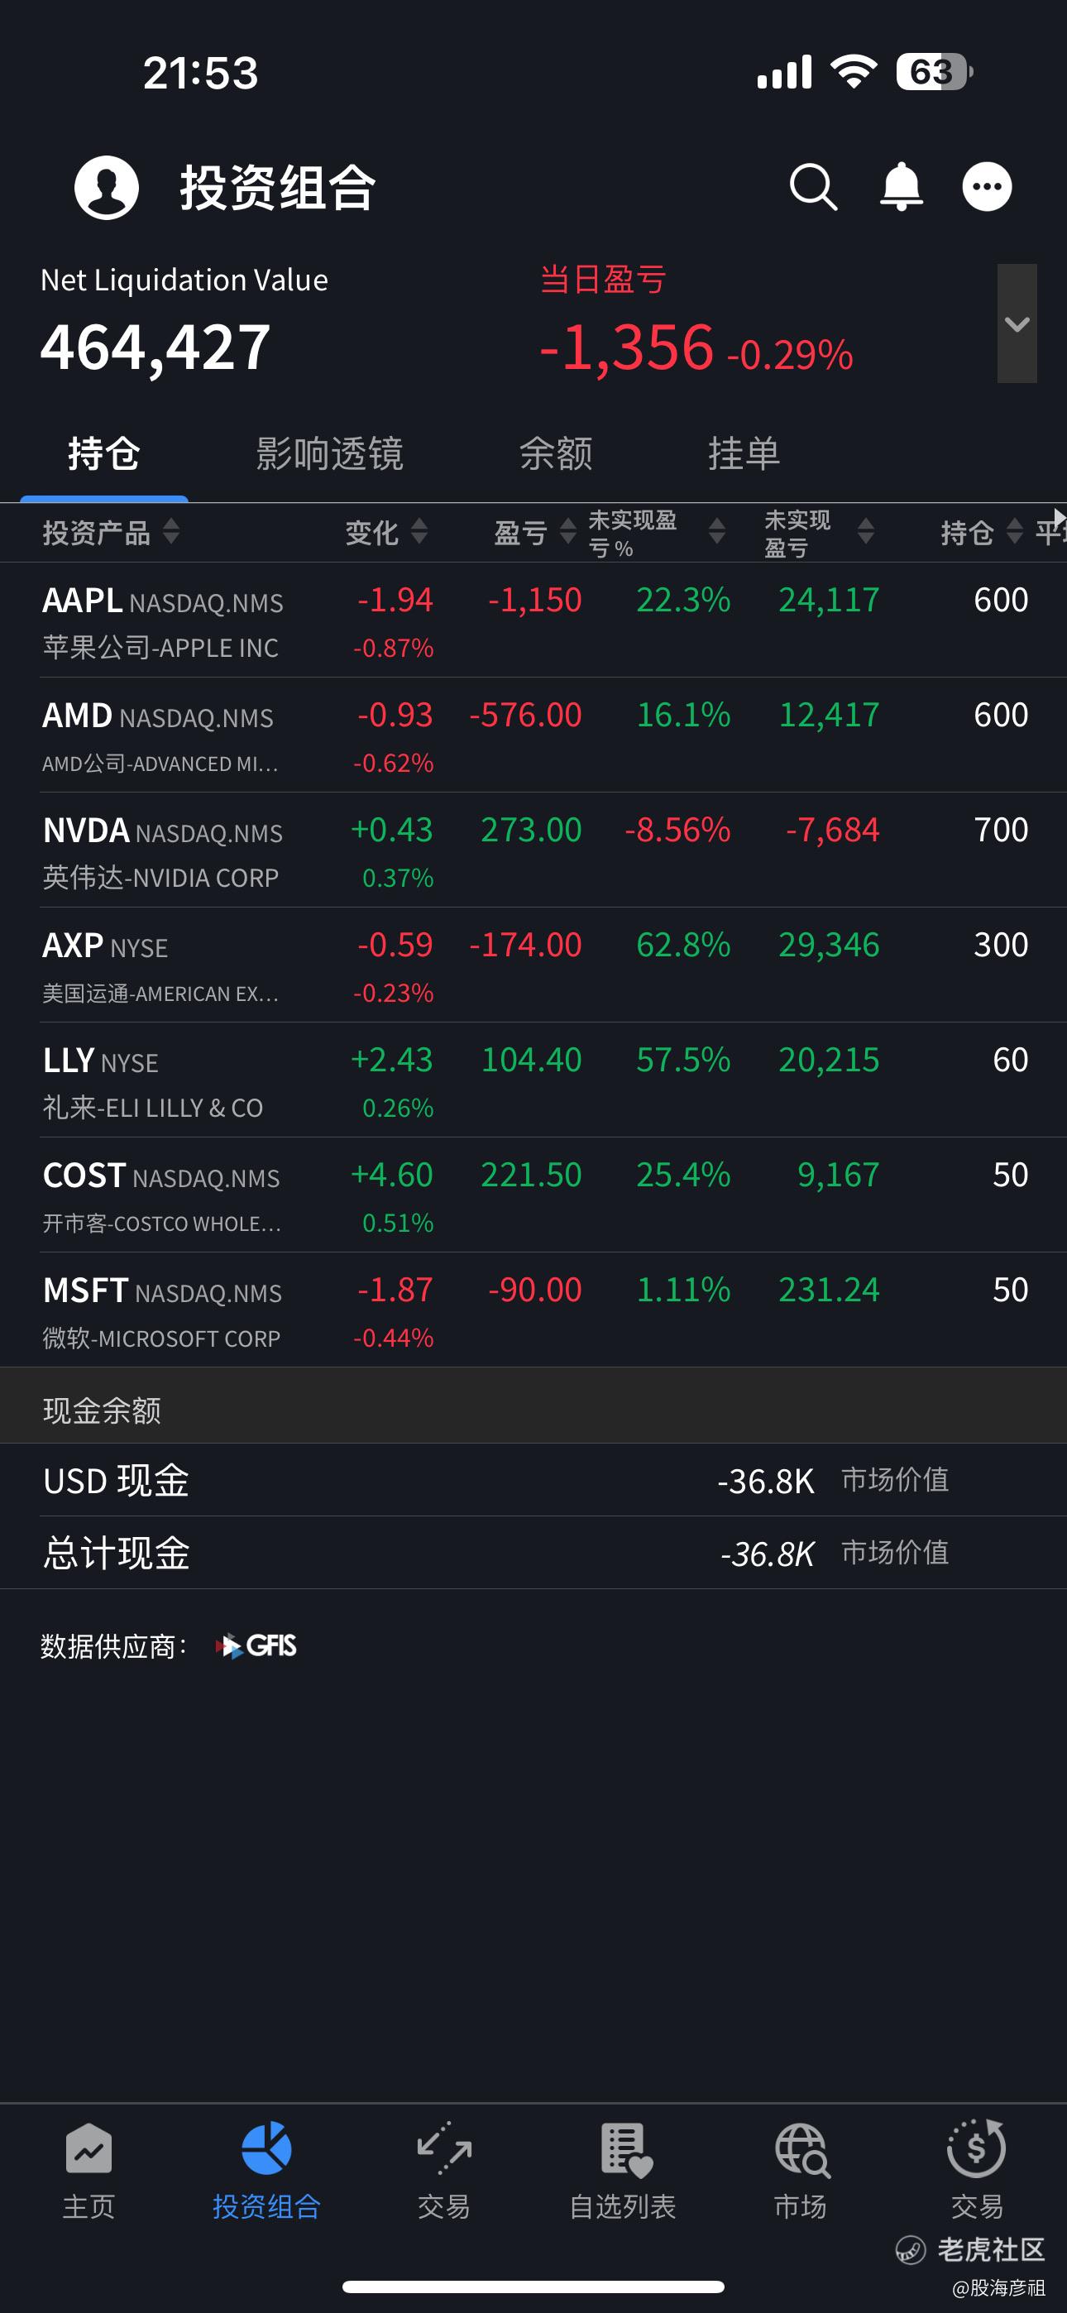Expand the net liquidation summary chevron
This screenshot has height=2313, width=1067.
coord(1017,323)
